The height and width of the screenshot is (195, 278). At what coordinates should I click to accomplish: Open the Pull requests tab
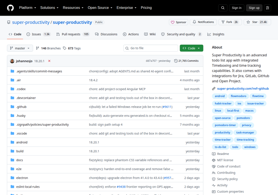[x=73, y=34]
